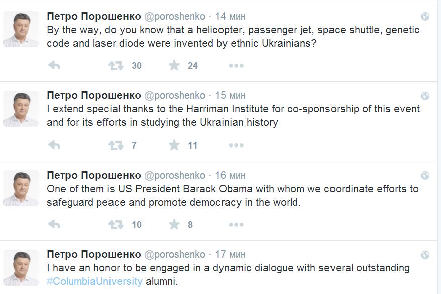Reply to the Barack Obama tweet
Image resolution: width=441 pixels, height=294 pixels.
pos(54,225)
